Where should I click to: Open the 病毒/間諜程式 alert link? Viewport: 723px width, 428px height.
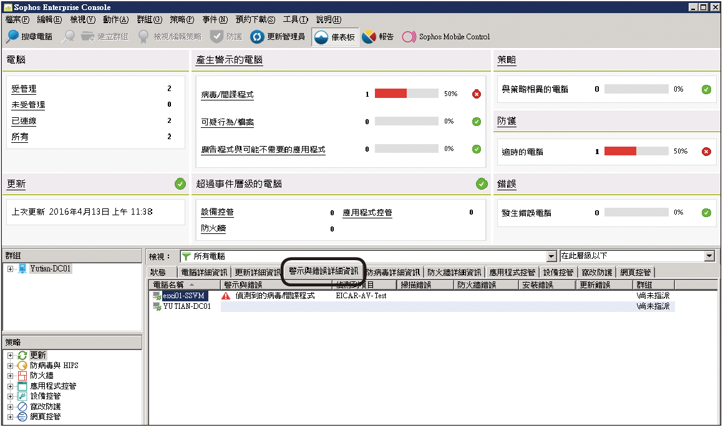click(x=227, y=95)
